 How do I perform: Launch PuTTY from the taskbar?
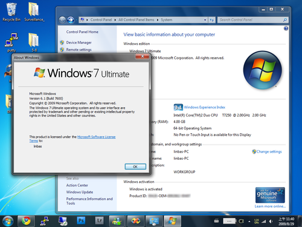click(45, 221)
